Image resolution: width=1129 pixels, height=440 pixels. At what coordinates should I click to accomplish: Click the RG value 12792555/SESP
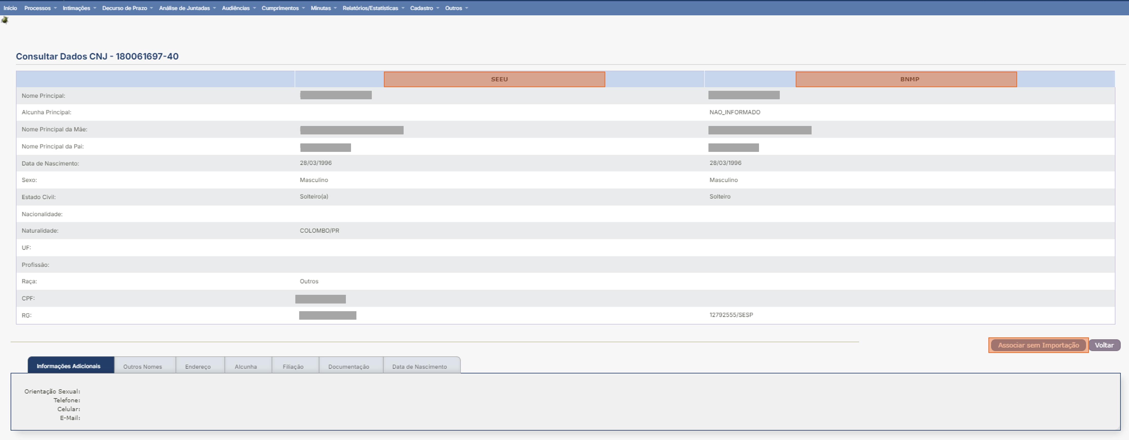pos(731,315)
